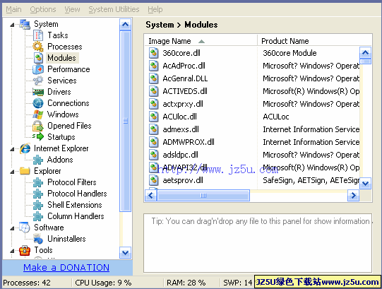Open the System Utilities menu
Screen dimensions: 382x289
click(114, 9)
